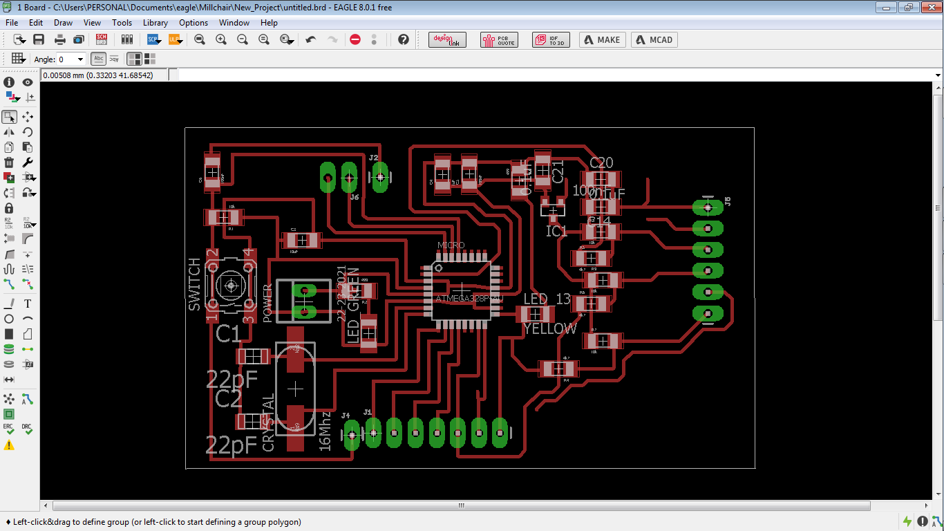Run a script using SCR icon
The image size is (944, 531).
[153, 40]
